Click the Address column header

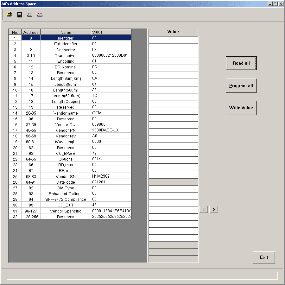[31, 32]
